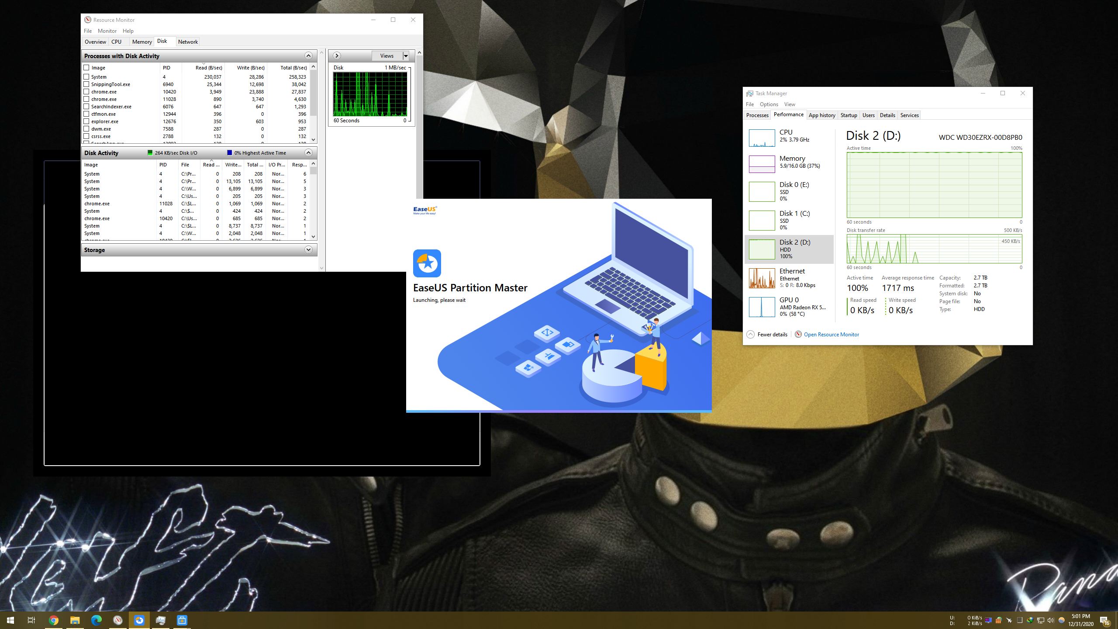Click the EaseUS logo on the splash screen
1118x629 pixels.
[425, 211]
